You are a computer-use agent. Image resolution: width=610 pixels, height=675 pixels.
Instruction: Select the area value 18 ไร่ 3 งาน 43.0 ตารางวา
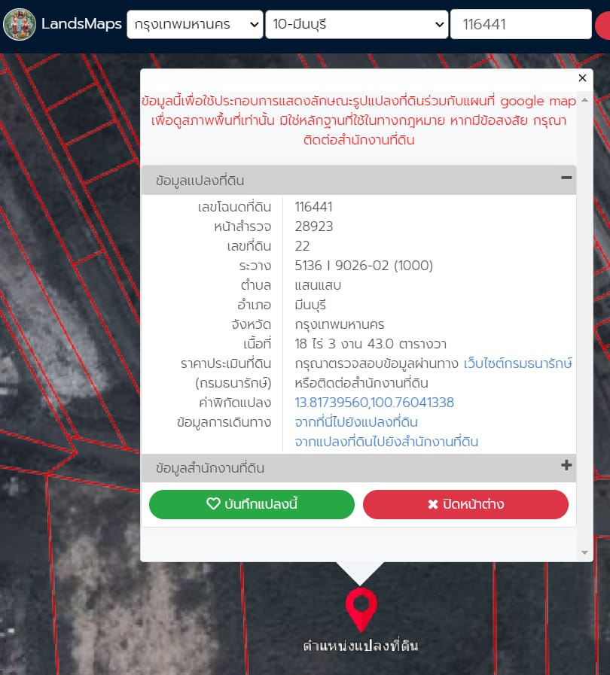pos(371,344)
